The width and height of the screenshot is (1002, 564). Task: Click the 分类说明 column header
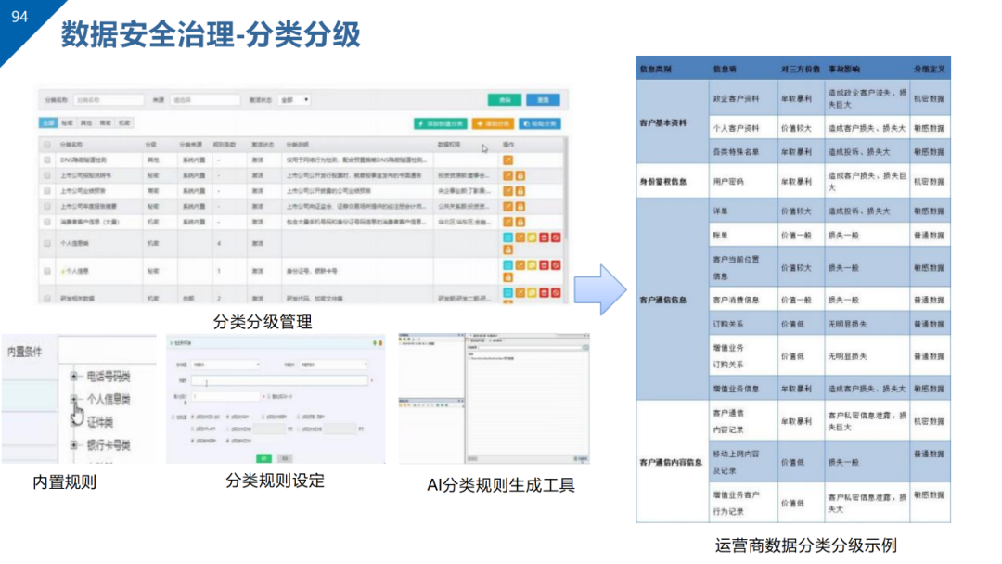(298, 145)
